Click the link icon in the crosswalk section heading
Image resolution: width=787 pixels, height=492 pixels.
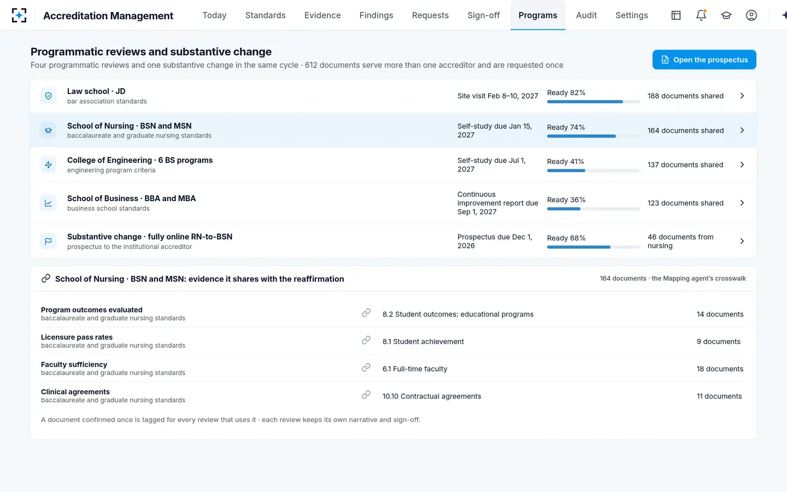46,279
